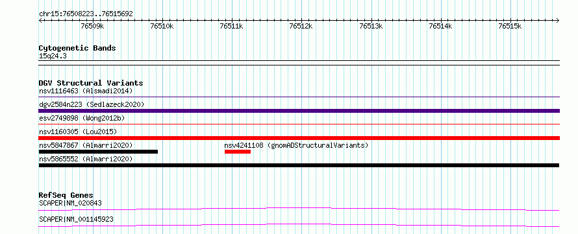
Task: Click the 76513k ruler tick label
Action: [x=371, y=26]
